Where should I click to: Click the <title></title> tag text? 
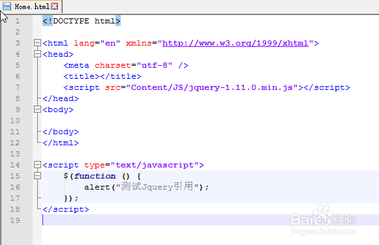[102, 76]
